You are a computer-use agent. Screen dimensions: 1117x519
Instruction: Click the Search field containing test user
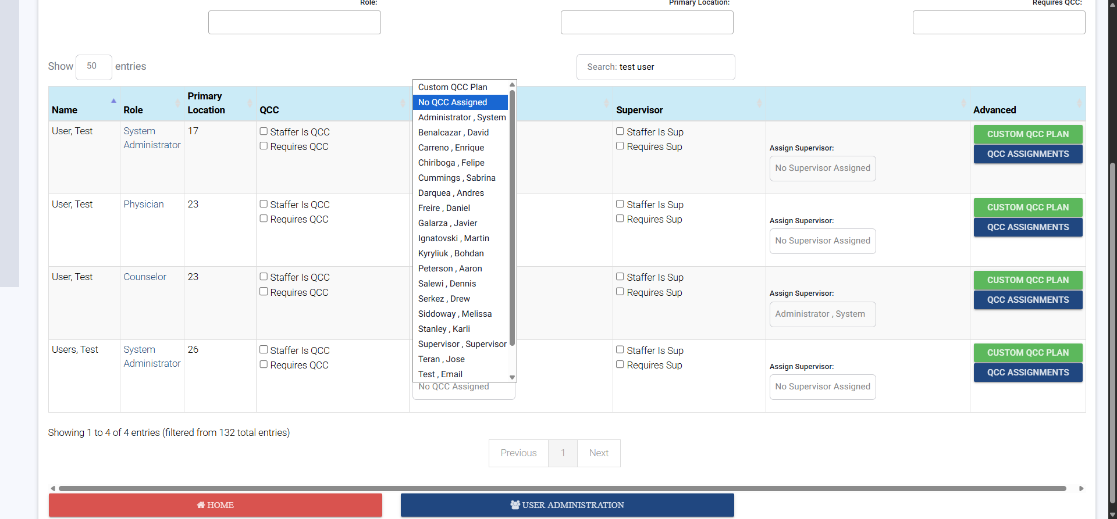[656, 67]
